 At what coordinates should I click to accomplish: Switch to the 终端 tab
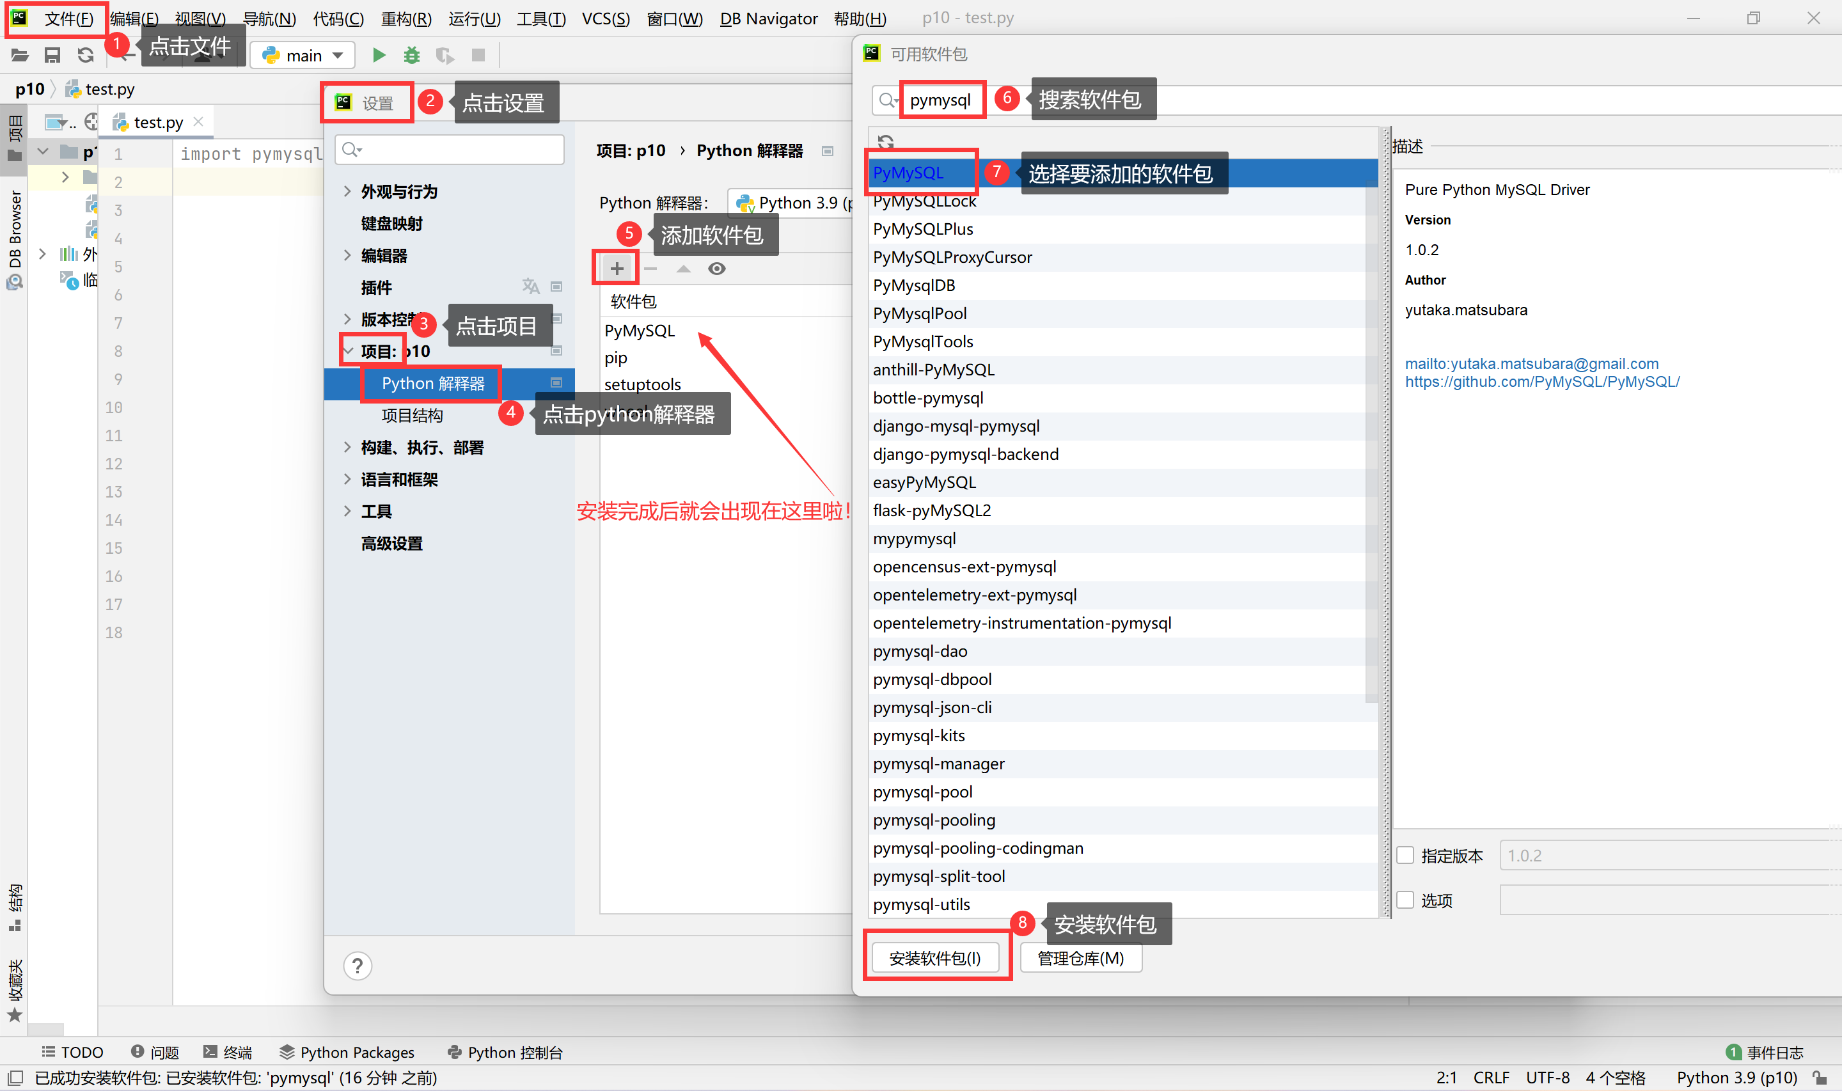click(230, 1052)
